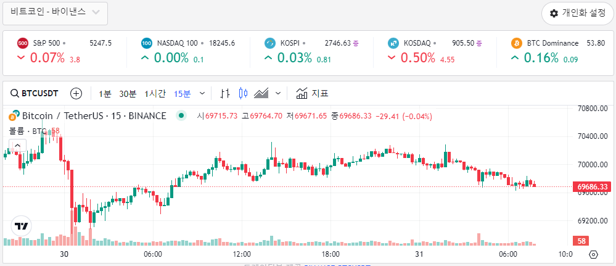Select the candlestick chart style icon
616x266 pixels.
(x=243, y=94)
